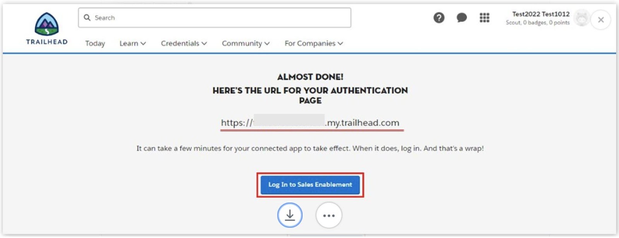The image size is (619, 238).
Task: Open the my.trailhead.com authentication URL
Action: coord(310,123)
